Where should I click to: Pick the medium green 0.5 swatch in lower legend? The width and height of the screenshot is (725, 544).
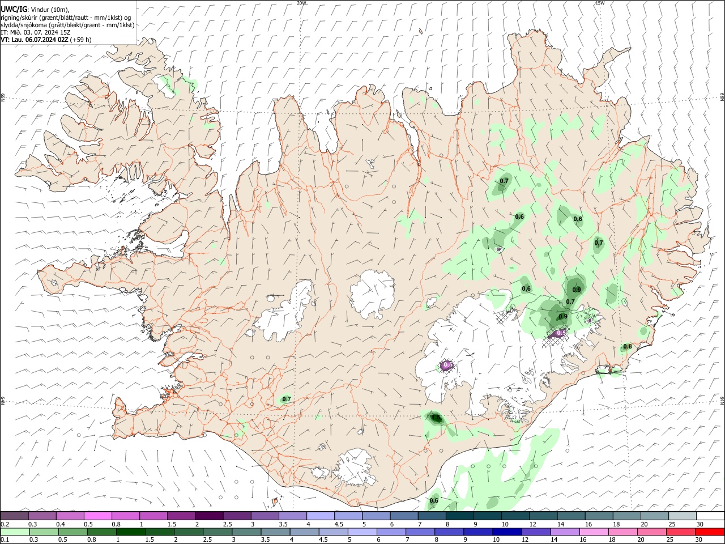click(72, 532)
